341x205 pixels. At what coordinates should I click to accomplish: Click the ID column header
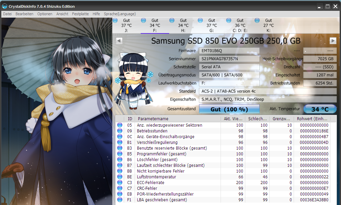pyautogui.click(x=130, y=119)
